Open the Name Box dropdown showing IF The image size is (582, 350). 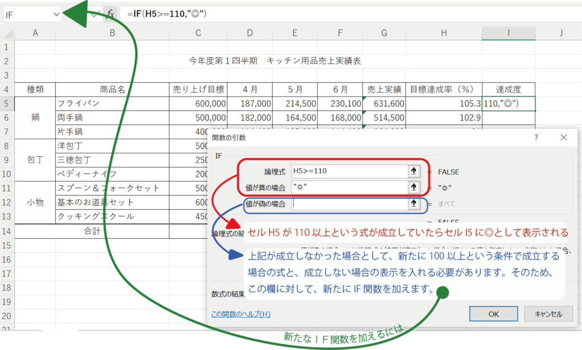(56, 14)
